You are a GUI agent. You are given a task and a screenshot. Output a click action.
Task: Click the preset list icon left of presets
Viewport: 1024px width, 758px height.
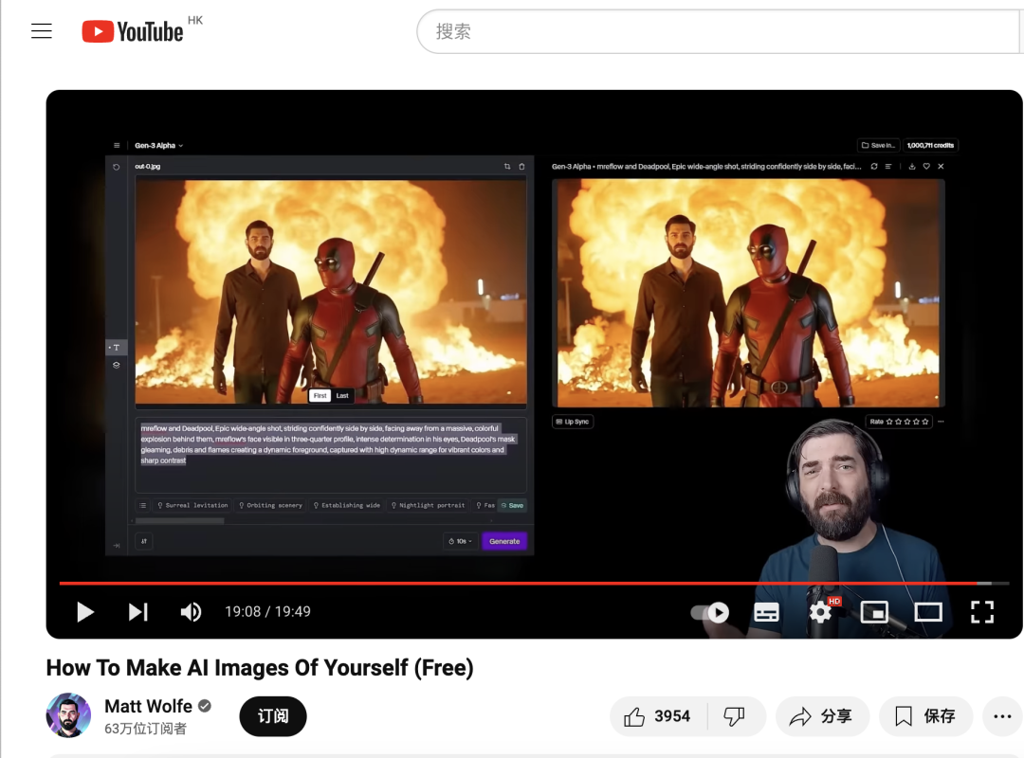142,505
